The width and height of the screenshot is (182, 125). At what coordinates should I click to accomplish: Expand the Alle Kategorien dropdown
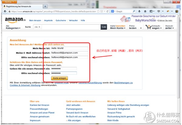(x=13, y=27)
